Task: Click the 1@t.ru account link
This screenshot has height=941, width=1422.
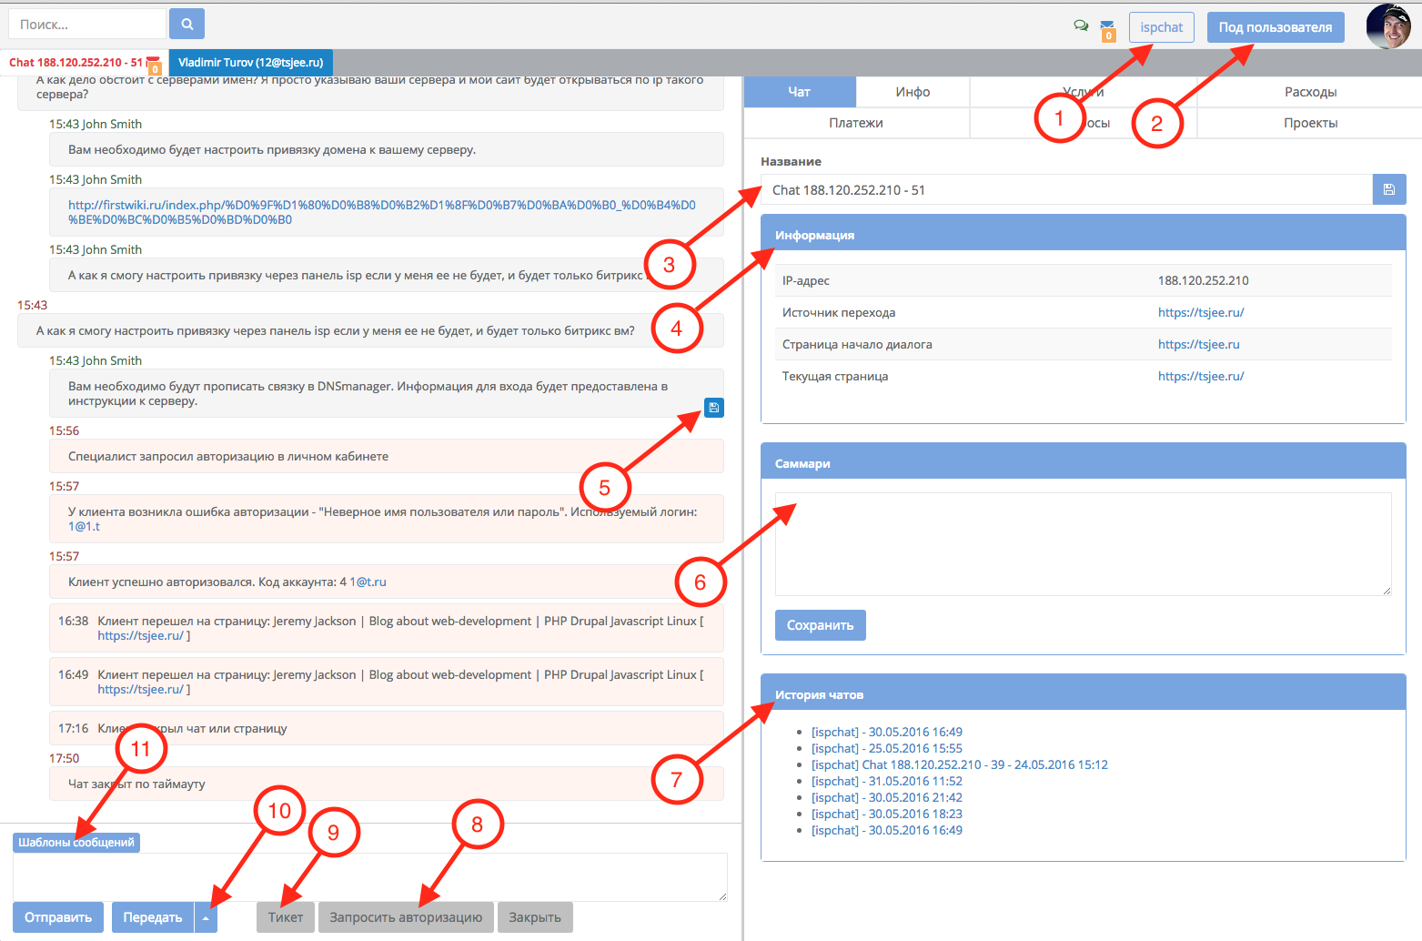Action: [x=368, y=582]
